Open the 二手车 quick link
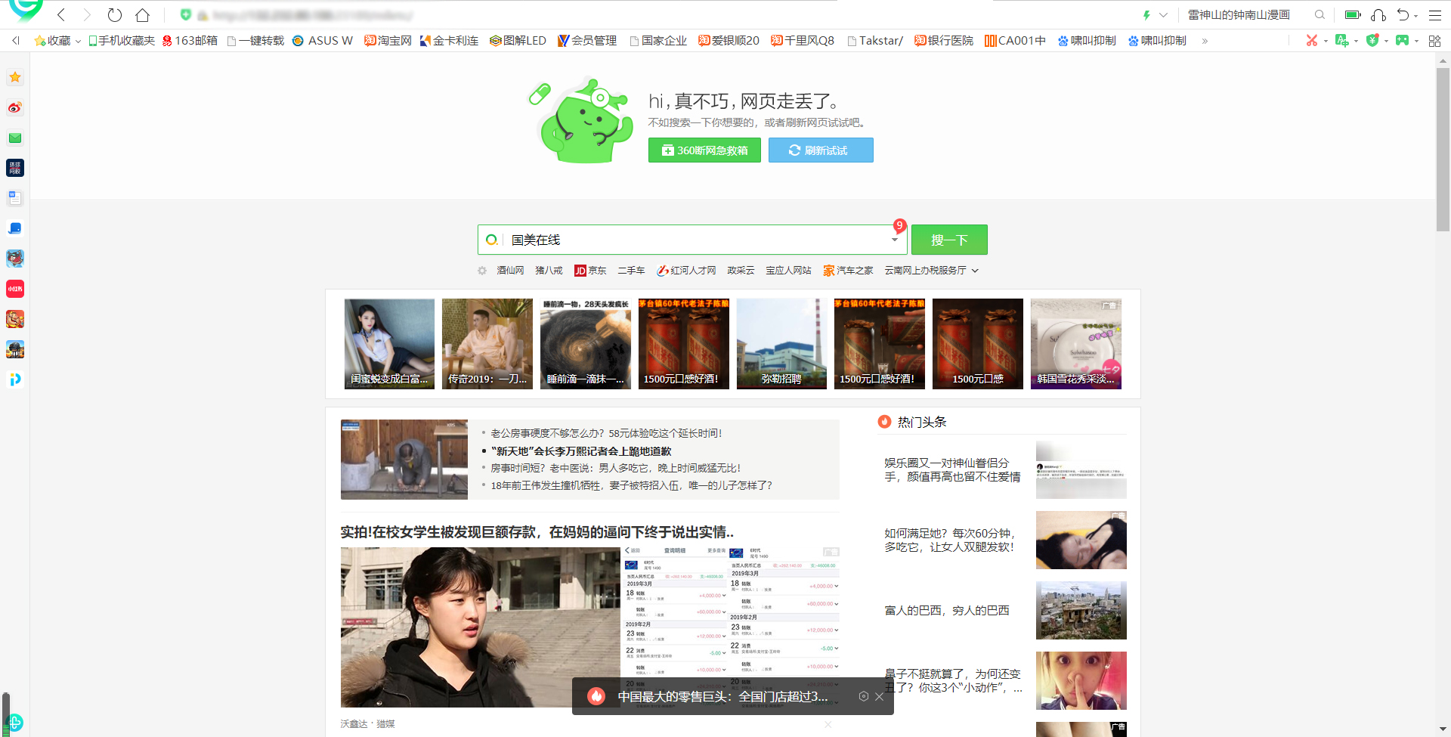Image resolution: width=1451 pixels, height=737 pixels. (631, 271)
